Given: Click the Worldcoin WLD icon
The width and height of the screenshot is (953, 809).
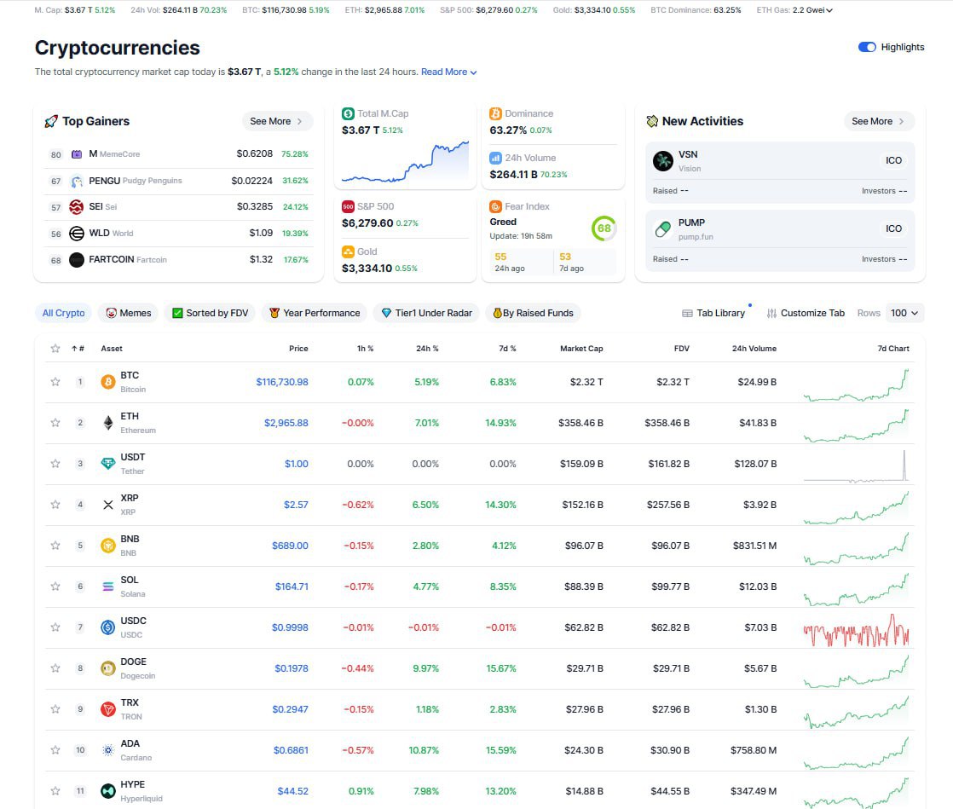Looking at the screenshot, I should [x=77, y=234].
